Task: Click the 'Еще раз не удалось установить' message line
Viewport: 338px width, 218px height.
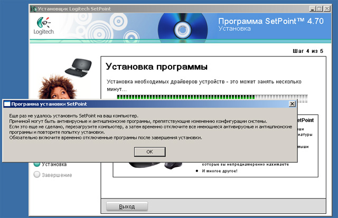Action: (x=74, y=116)
